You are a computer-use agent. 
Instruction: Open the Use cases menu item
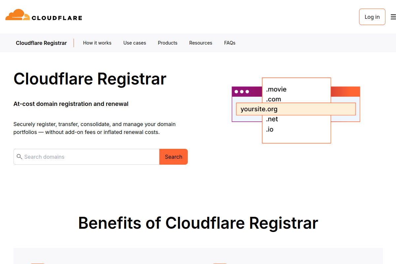click(135, 43)
